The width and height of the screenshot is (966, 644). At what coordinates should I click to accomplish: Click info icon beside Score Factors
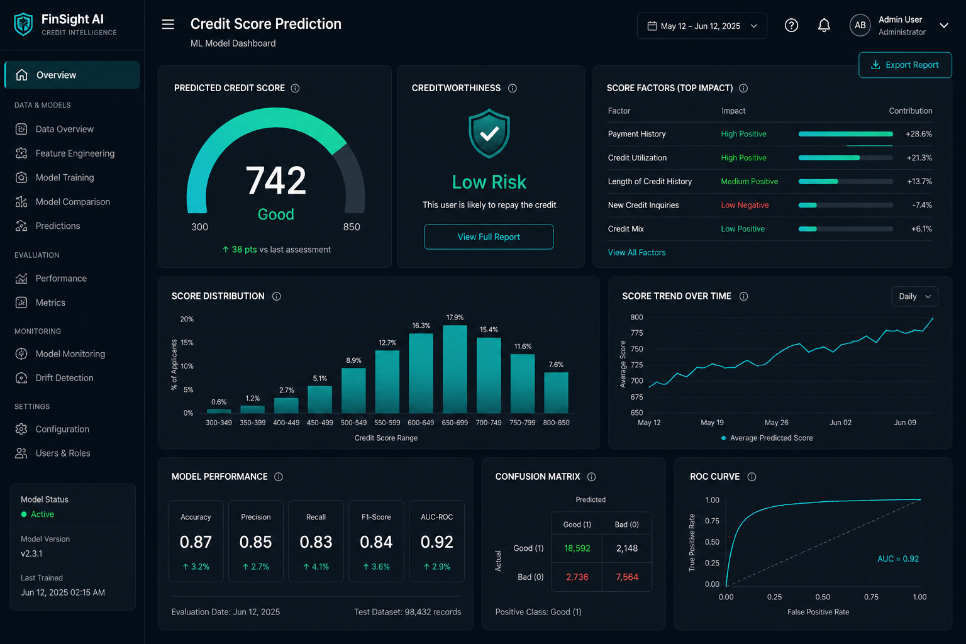pyautogui.click(x=743, y=88)
